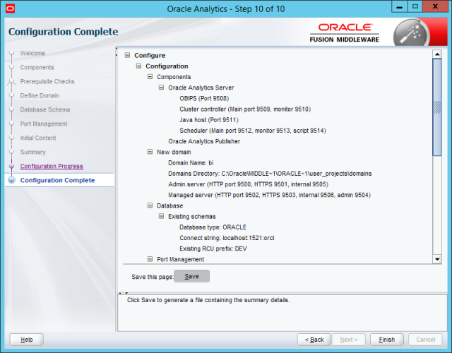The height and width of the screenshot is (353, 452).
Task: Maximize the Oracle Analytics window
Action: [415, 7]
